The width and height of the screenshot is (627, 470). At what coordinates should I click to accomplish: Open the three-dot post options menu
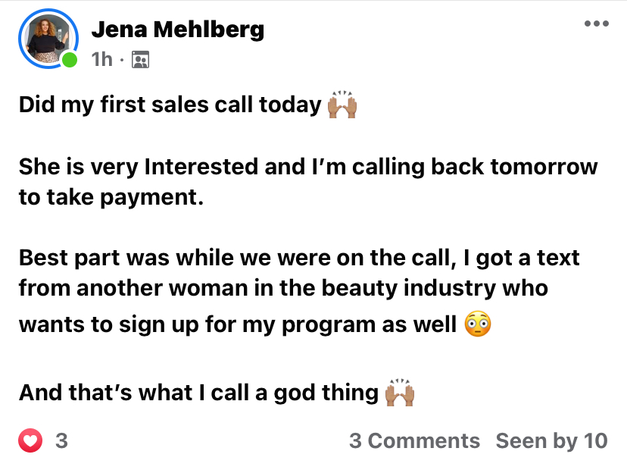[x=596, y=23]
